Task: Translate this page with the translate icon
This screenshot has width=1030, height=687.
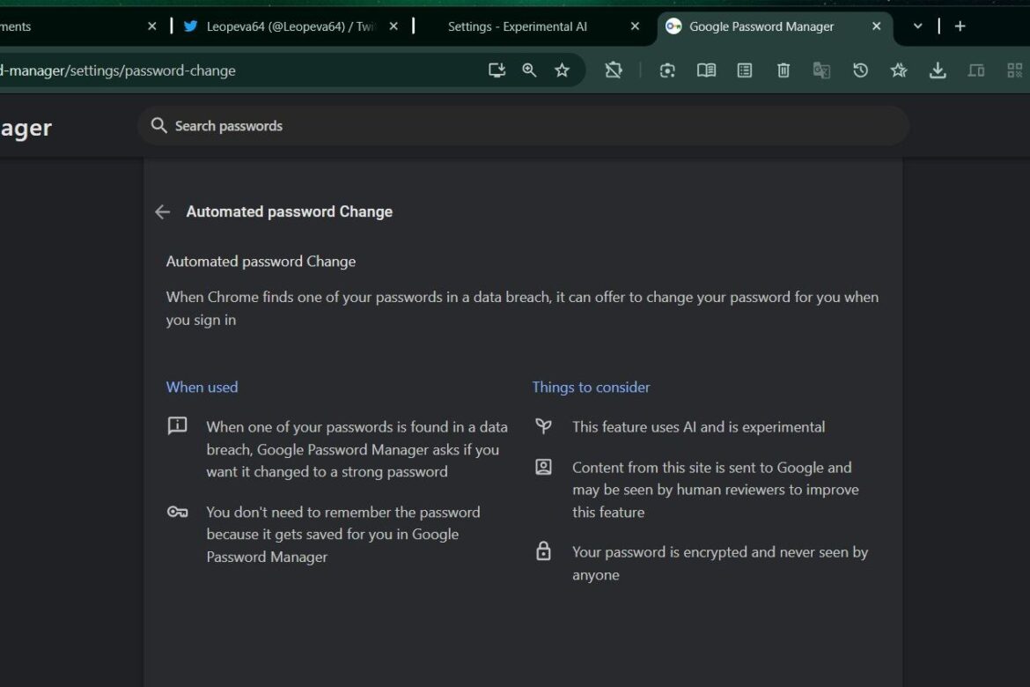Action: pos(821,70)
